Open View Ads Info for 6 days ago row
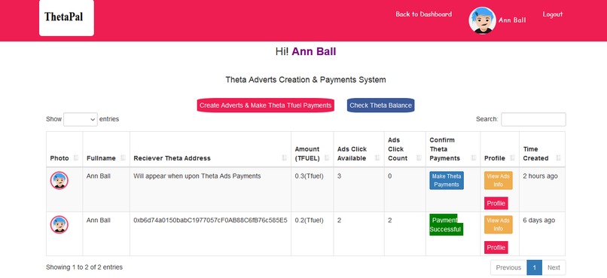Image resolution: width=607 pixels, height=278 pixels. 499,225
